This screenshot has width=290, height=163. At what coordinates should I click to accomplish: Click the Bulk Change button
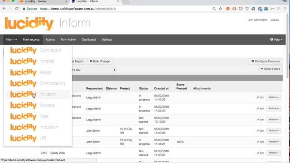coord(100,61)
